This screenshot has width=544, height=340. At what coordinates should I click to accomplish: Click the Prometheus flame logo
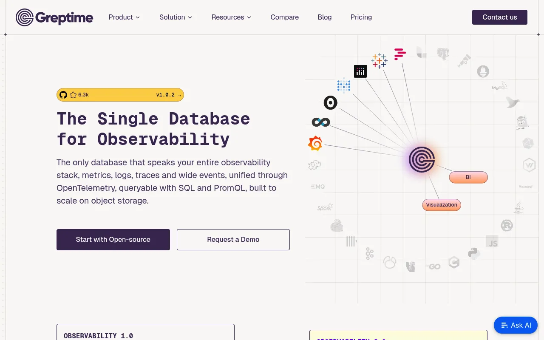pos(483,71)
